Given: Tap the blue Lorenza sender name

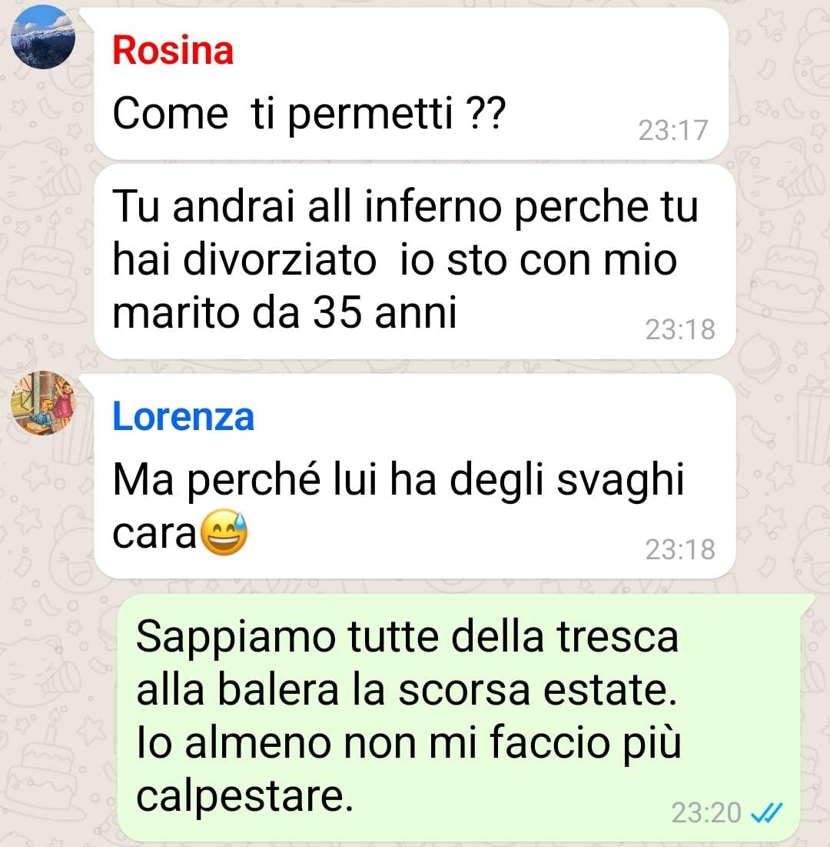Looking at the screenshot, I should pyautogui.click(x=183, y=416).
